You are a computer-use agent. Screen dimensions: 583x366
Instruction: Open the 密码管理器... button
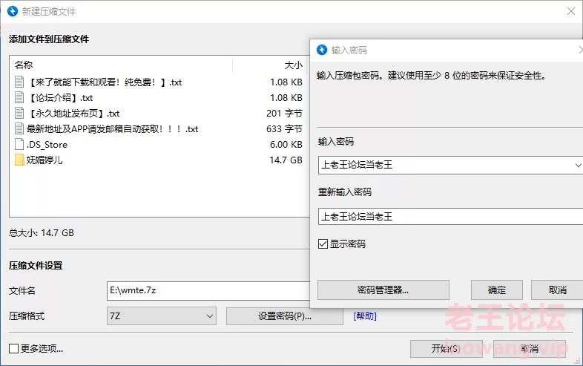(383, 290)
